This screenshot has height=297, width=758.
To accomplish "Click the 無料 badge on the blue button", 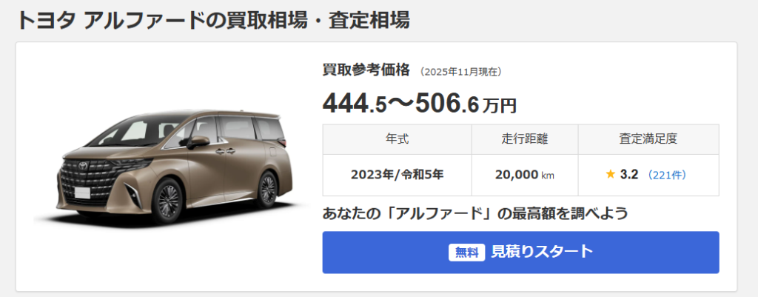I will [x=466, y=252].
